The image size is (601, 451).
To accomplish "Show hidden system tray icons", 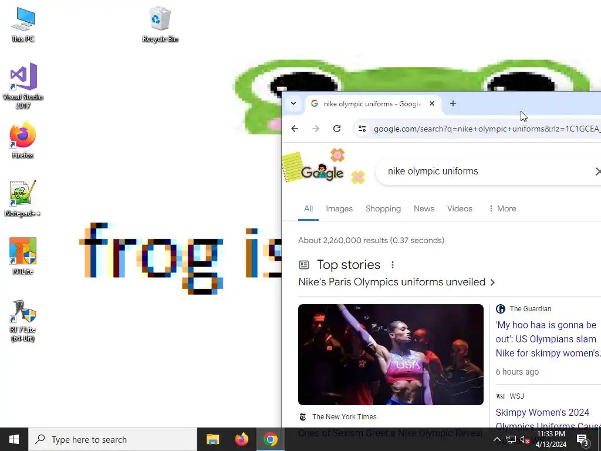I will click(497, 439).
